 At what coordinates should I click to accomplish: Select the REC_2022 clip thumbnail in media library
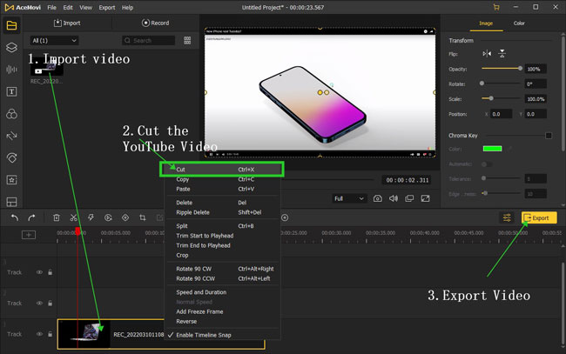(x=47, y=68)
